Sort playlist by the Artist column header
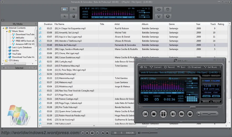Image resolution: width=232 pixels, height=137 pixels. point(127,24)
